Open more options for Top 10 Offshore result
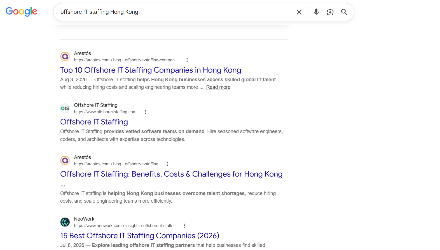This screenshot has height=250, width=440. pos(187,60)
